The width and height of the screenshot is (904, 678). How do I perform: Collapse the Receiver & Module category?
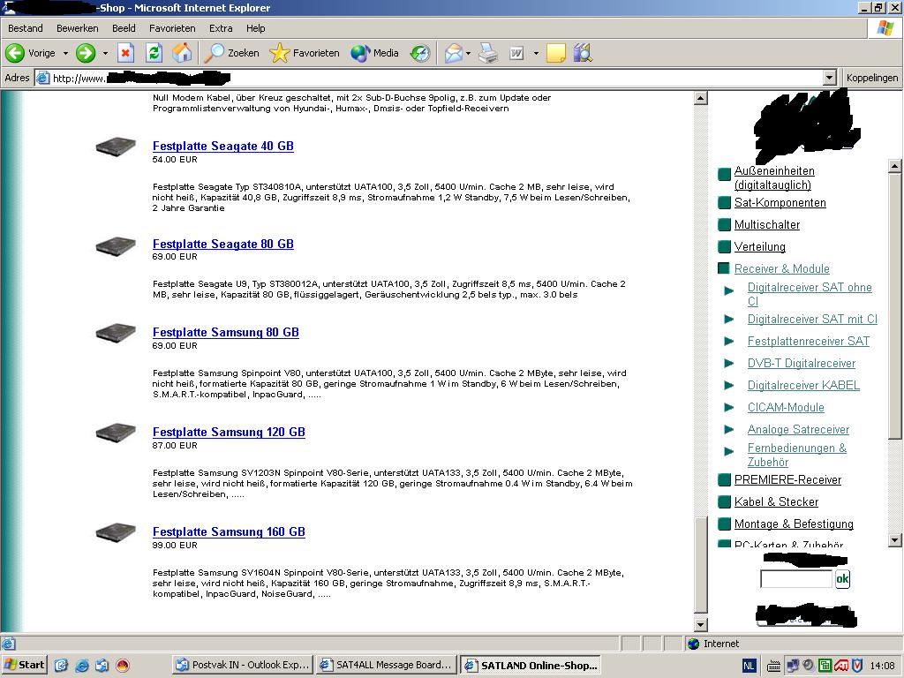[x=782, y=268]
